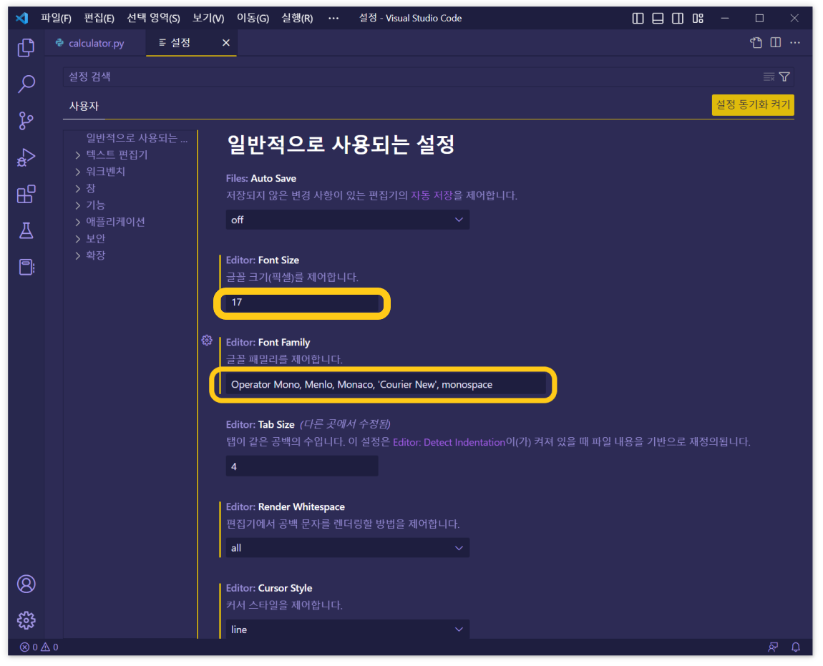Open Render Whitespace dropdown showing all
The width and height of the screenshot is (823, 666).
point(348,548)
